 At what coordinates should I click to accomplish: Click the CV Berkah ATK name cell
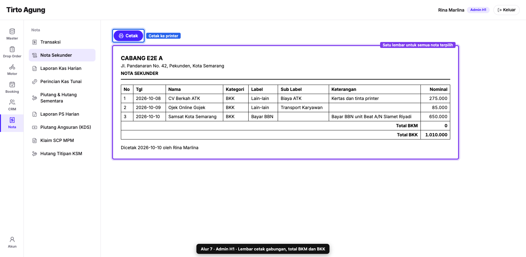tap(194, 98)
